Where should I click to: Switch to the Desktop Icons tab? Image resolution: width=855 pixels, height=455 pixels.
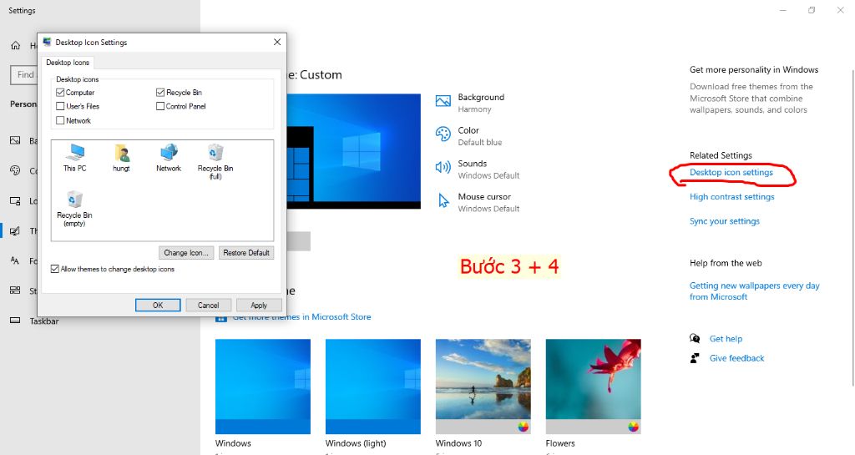68,63
